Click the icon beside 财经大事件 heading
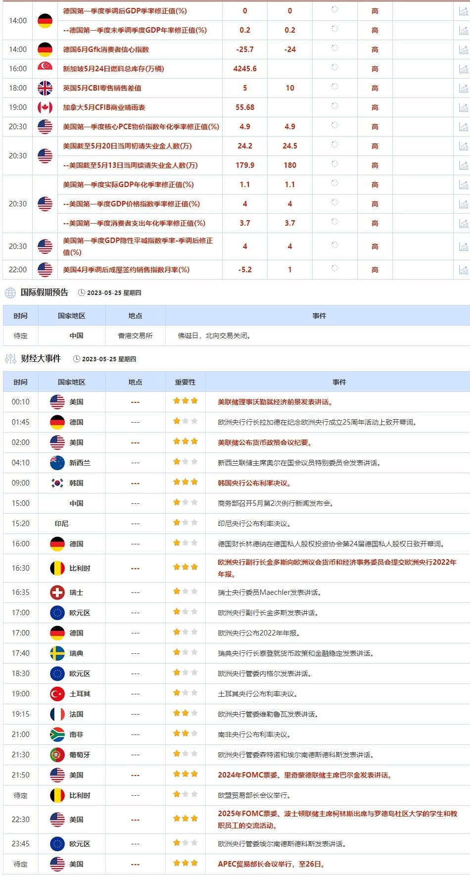The width and height of the screenshot is (470, 876). pyautogui.click(x=10, y=359)
